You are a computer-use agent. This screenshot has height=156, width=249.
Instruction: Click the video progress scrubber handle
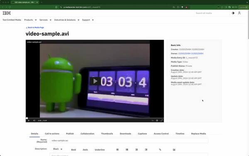tap(27, 118)
